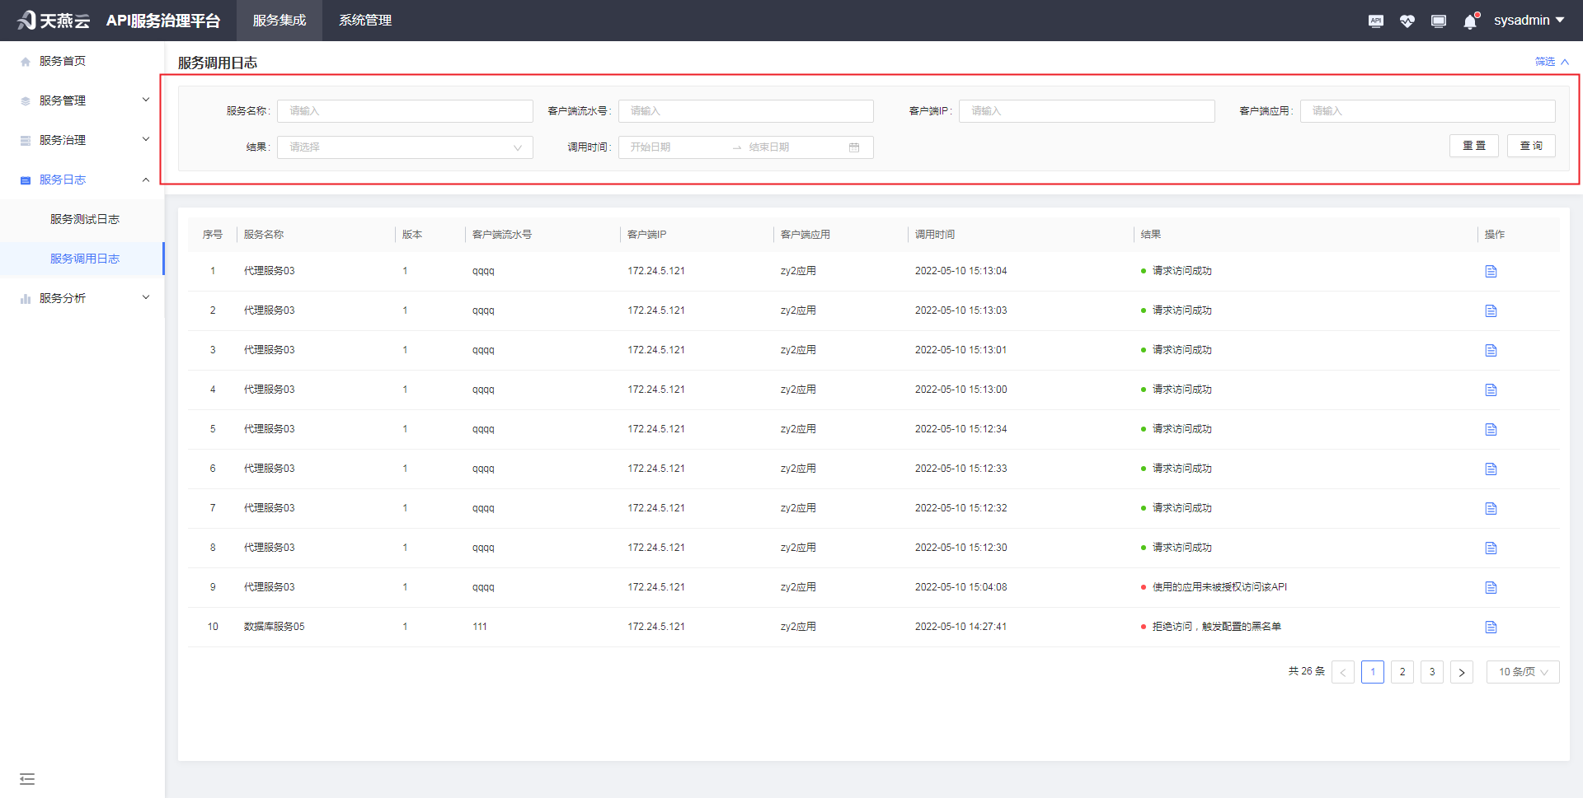Click the 查询 search button

pyautogui.click(x=1530, y=145)
